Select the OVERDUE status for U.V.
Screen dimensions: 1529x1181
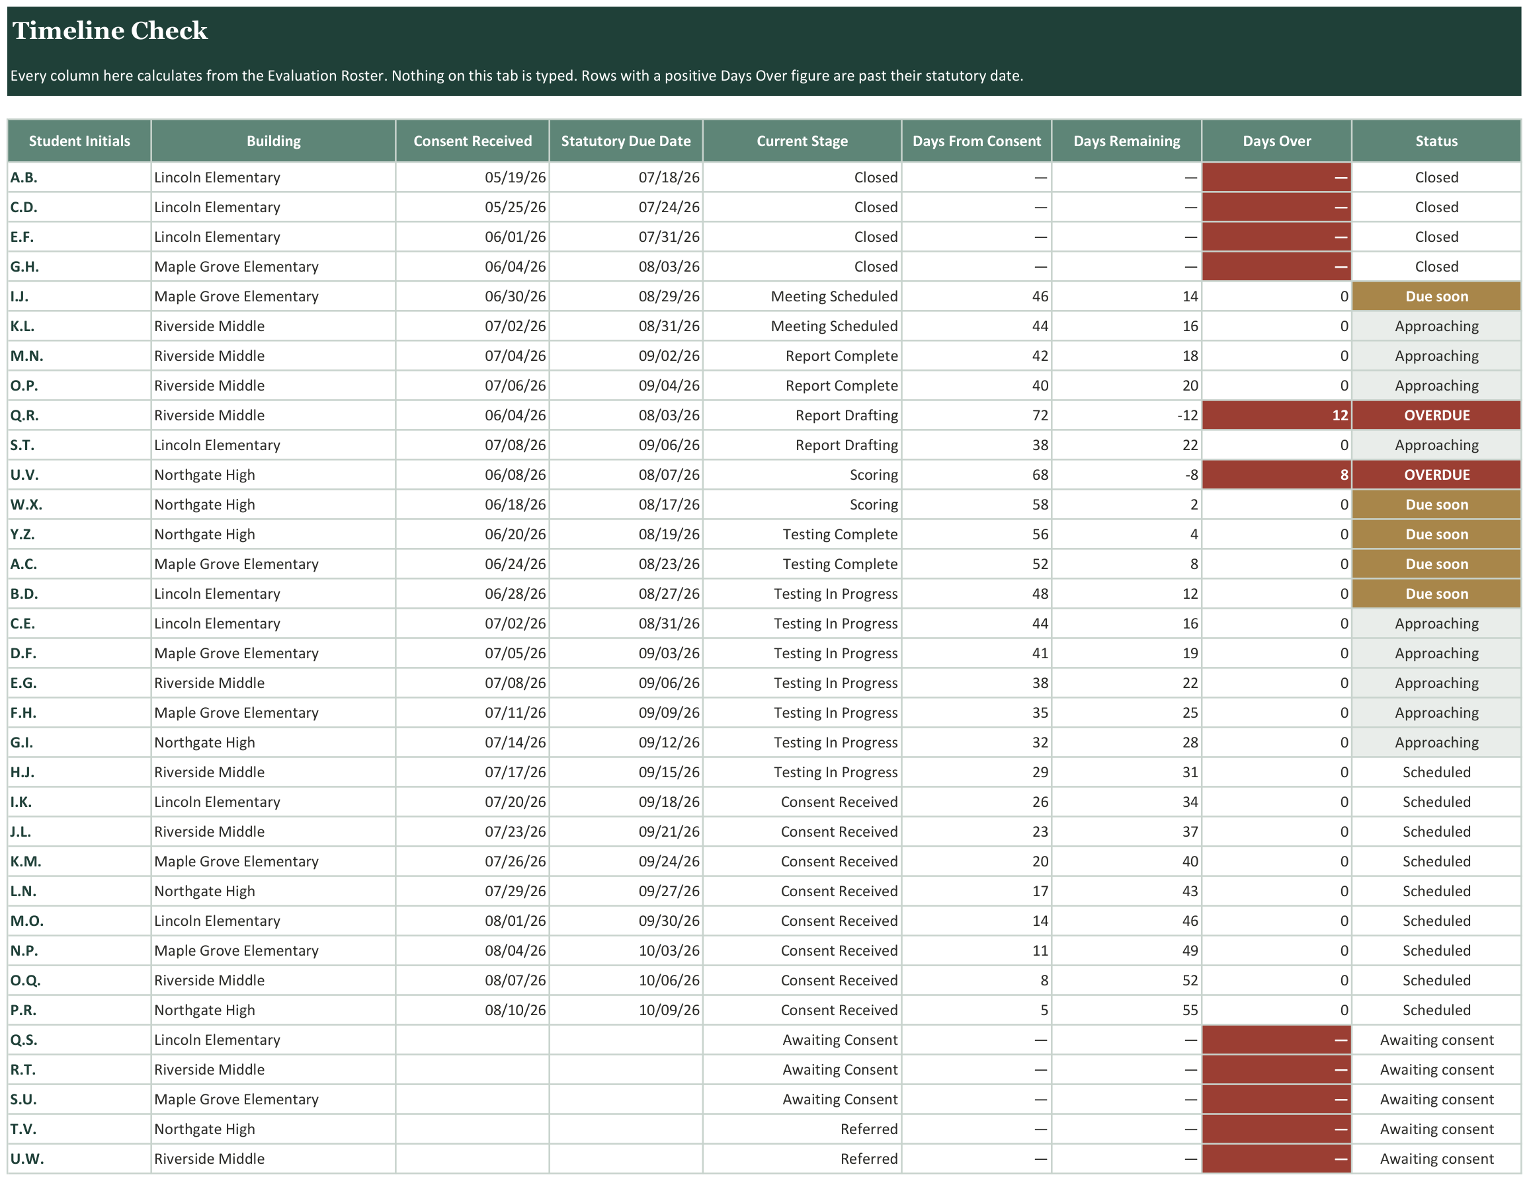[1436, 475]
